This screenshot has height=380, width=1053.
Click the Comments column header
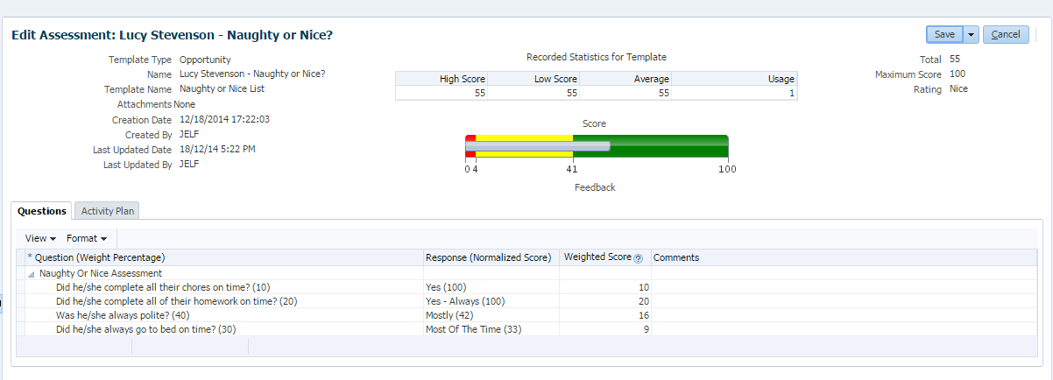pos(845,257)
